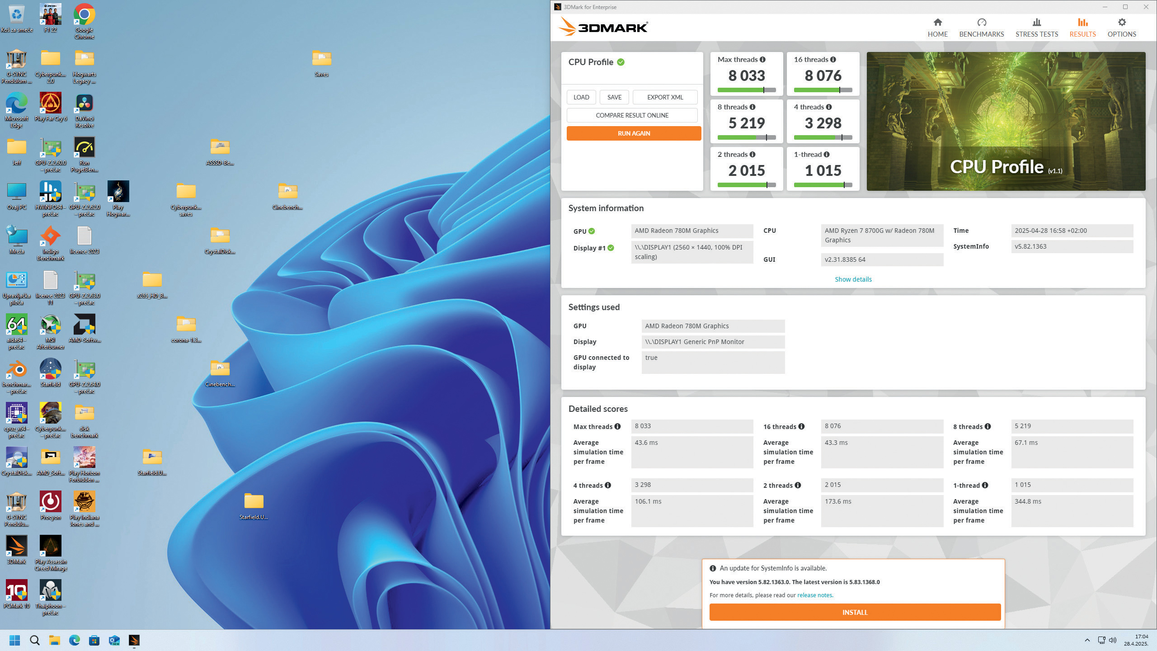The width and height of the screenshot is (1157, 651).
Task: Click the taskbar clock showing 17:04
Action: [x=1136, y=640]
